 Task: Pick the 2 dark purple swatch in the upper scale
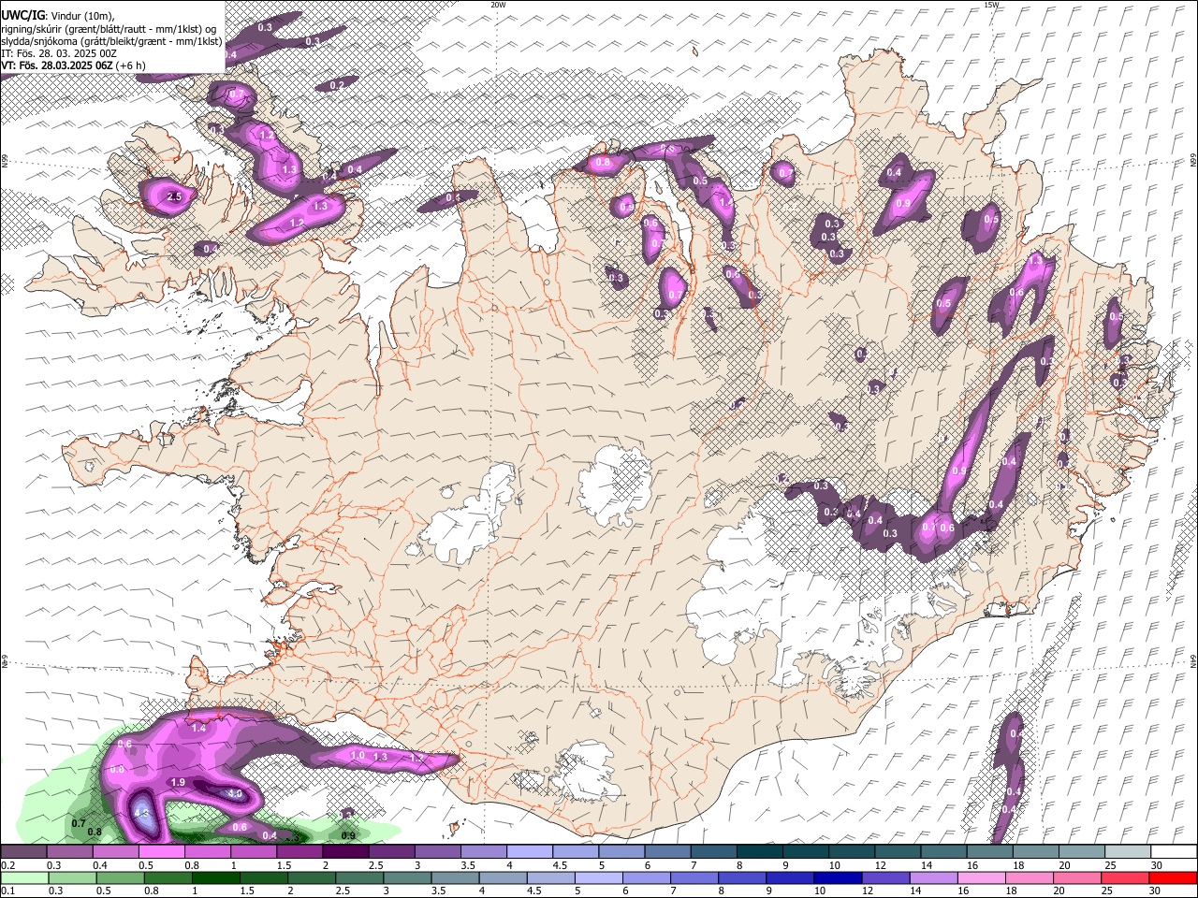tap(345, 851)
